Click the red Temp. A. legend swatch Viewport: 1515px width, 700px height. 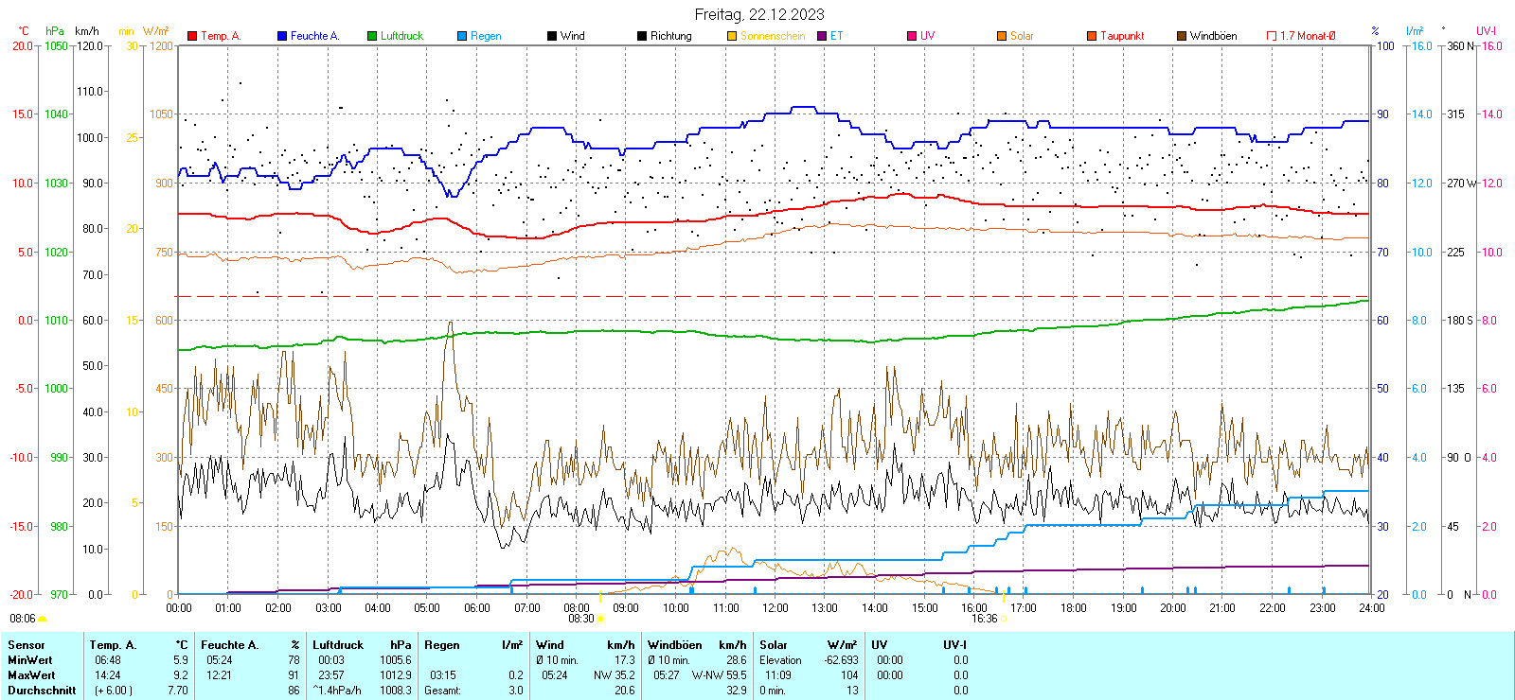[192, 36]
